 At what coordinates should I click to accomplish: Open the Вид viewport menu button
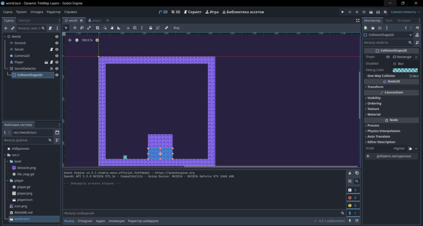[x=176, y=28]
